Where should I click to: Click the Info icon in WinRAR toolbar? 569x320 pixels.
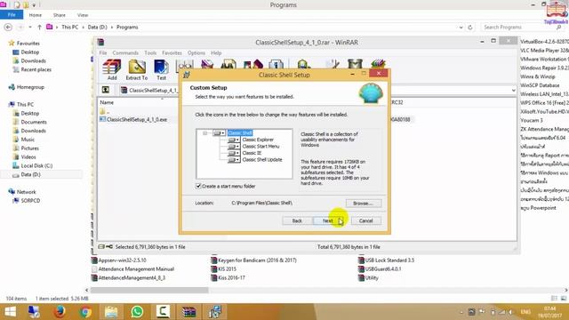pos(276,65)
